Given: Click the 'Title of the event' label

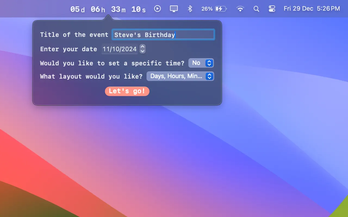Looking at the screenshot, I should 74,35.
